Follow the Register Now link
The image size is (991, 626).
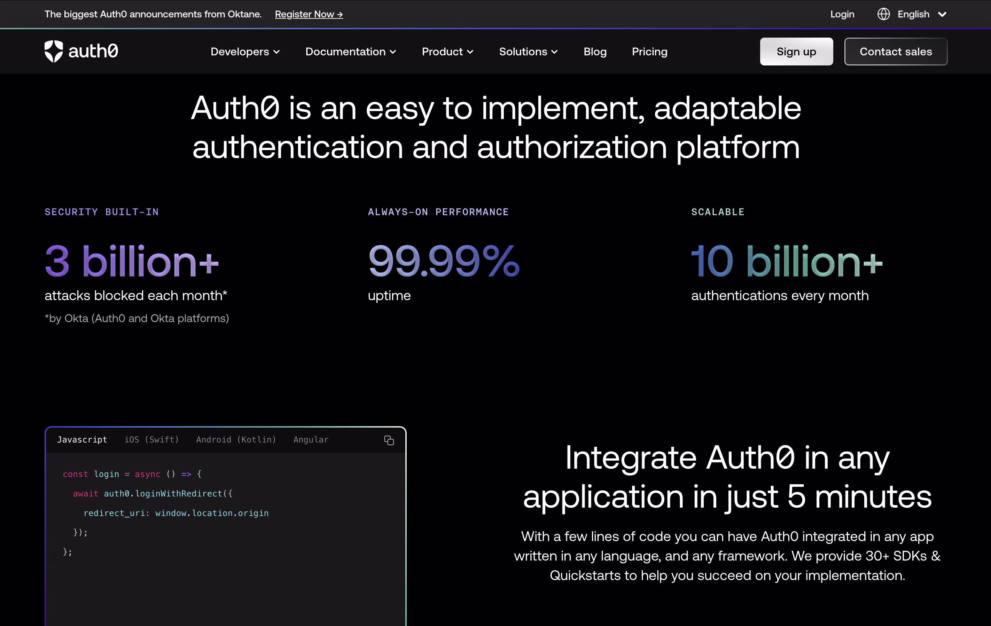[309, 14]
